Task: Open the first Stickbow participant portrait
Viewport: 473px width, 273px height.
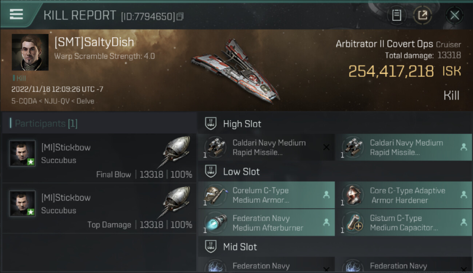Action: pos(23,153)
